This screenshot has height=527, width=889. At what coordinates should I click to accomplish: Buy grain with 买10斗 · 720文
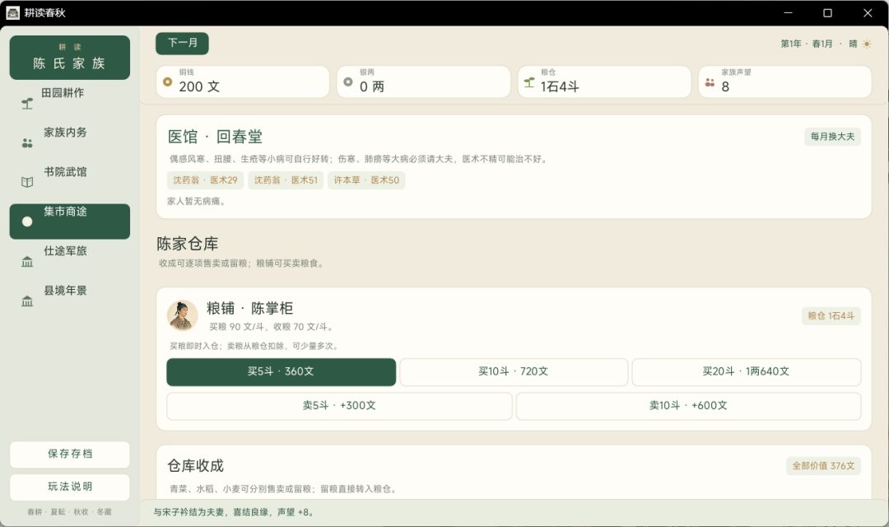click(513, 371)
